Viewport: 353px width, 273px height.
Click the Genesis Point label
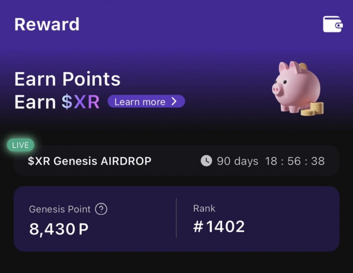[x=59, y=210]
